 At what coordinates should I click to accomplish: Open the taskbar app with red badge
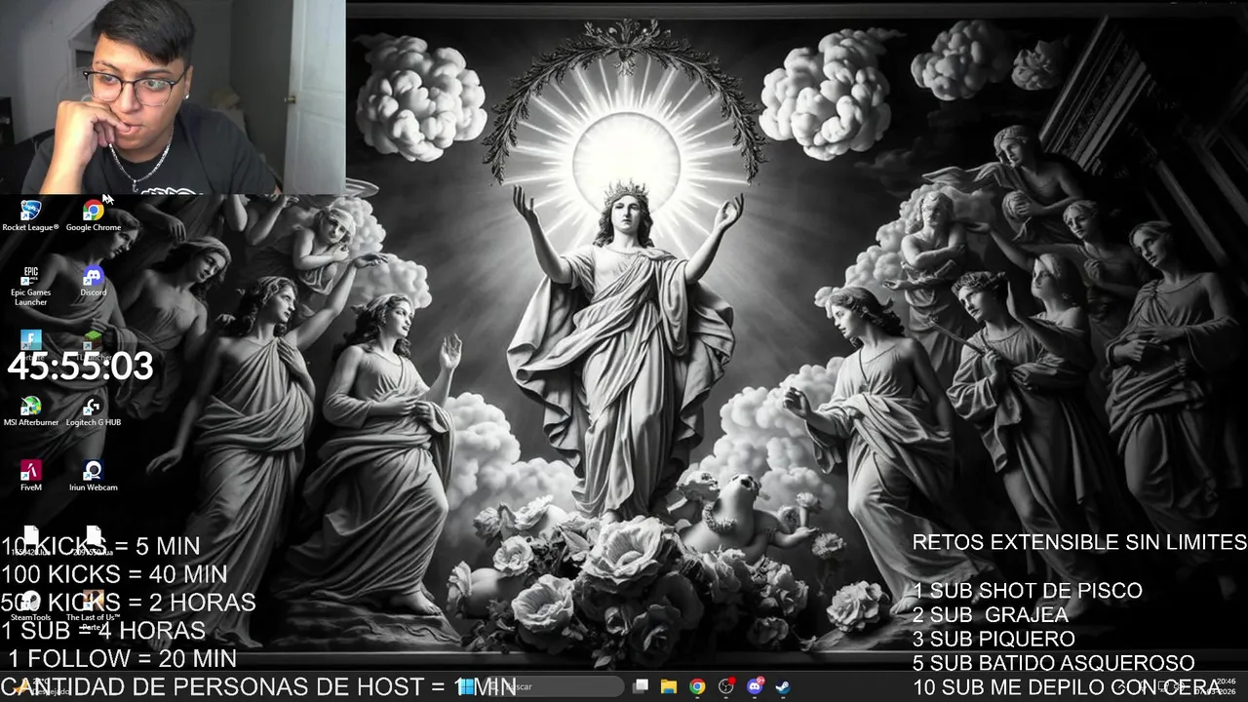pos(725,686)
